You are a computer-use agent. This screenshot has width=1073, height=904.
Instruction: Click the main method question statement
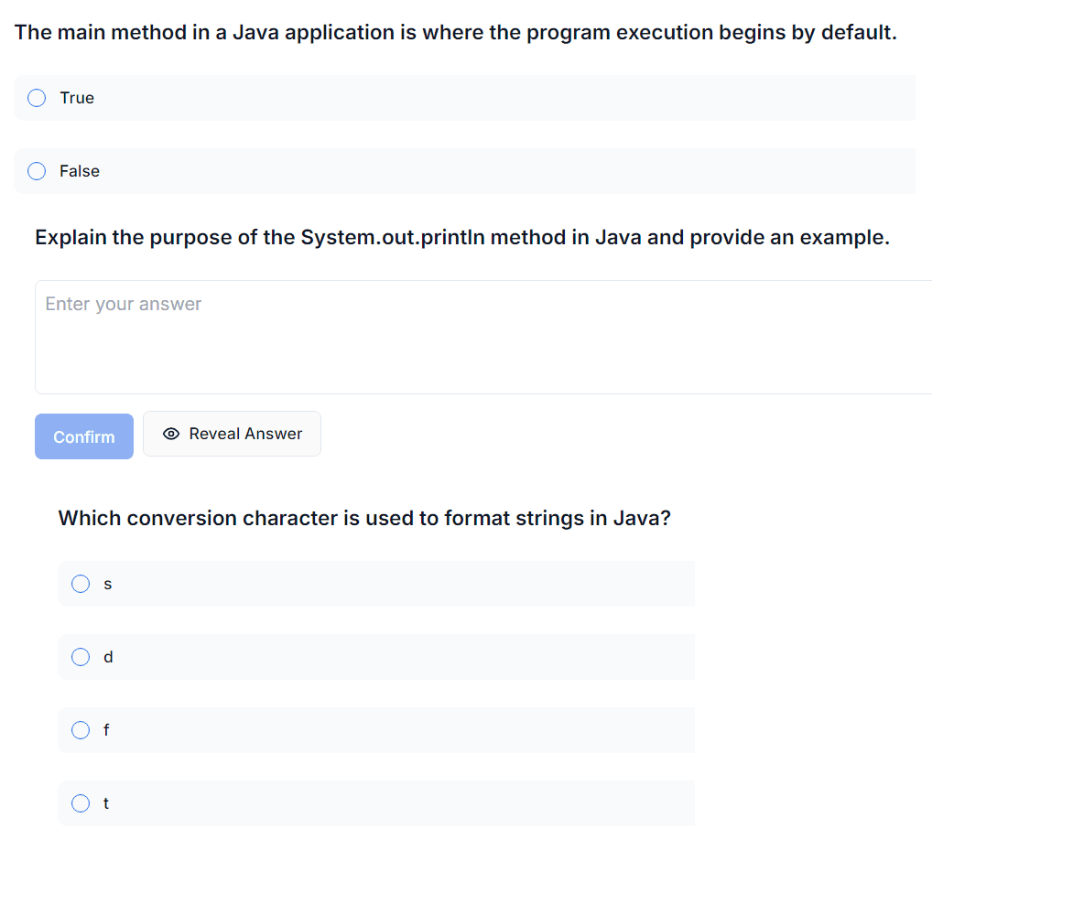coord(456,32)
